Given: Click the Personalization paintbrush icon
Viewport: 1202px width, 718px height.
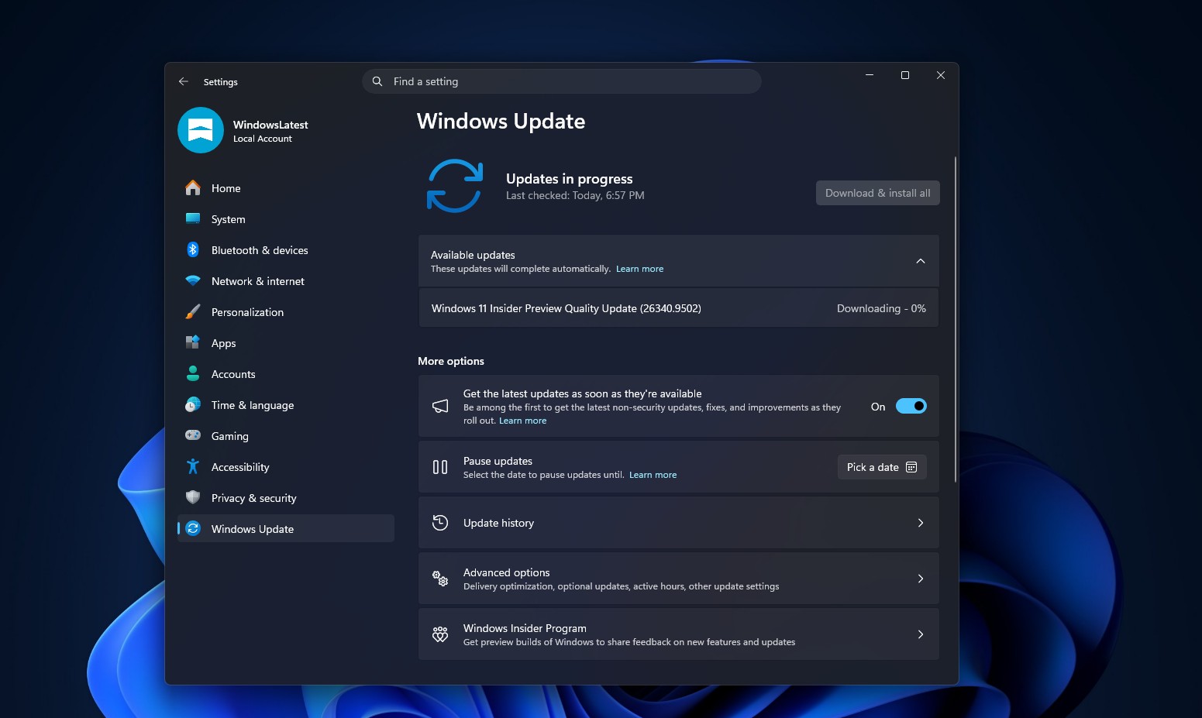Looking at the screenshot, I should 193,312.
